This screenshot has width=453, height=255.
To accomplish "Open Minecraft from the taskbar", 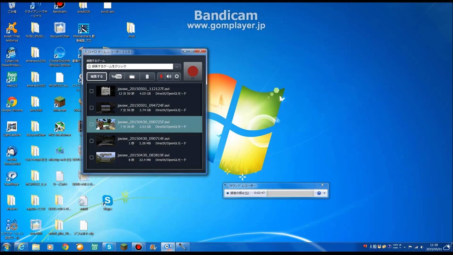I will 123,246.
